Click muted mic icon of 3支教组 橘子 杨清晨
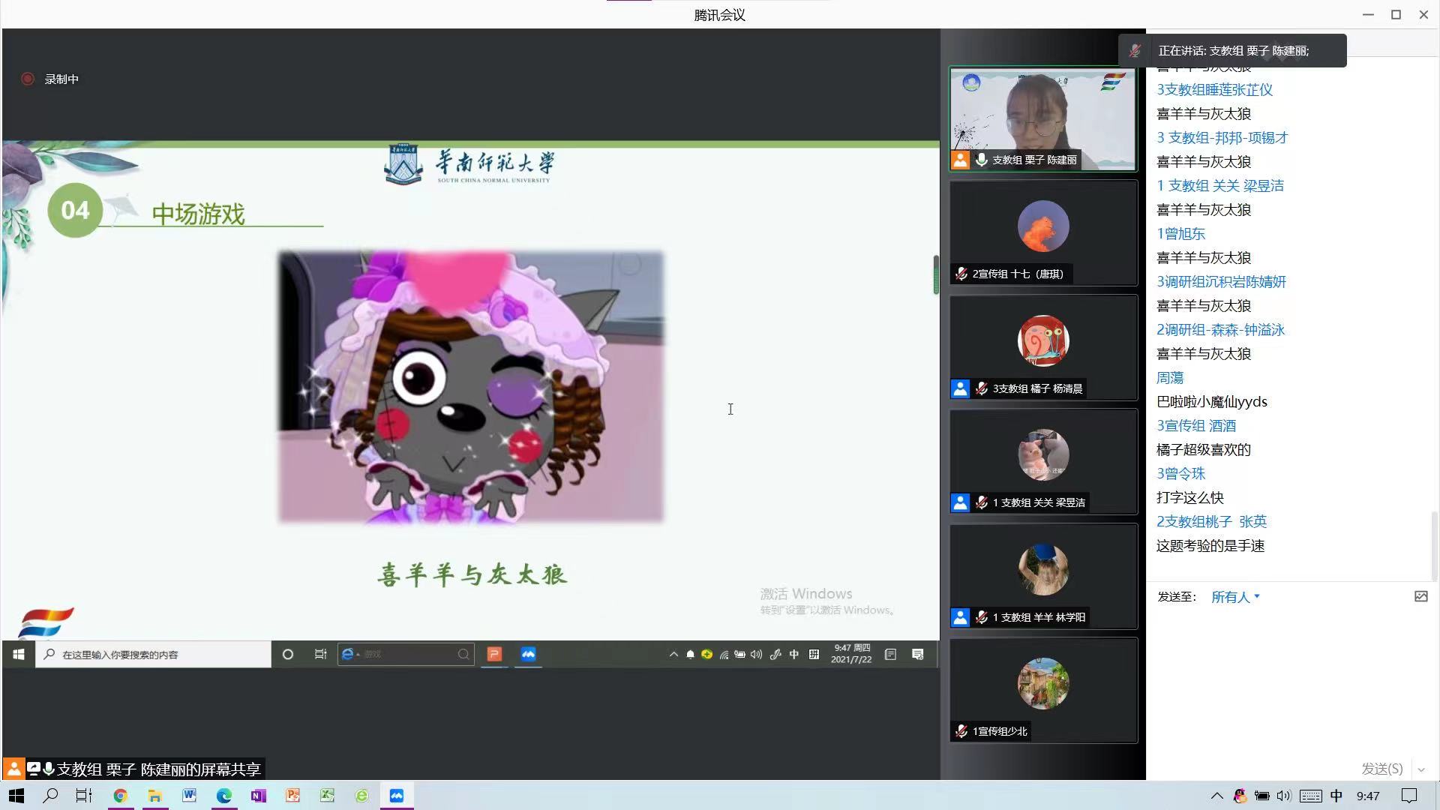This screenshot has width=1440, height=810. (x=981, y=388)
